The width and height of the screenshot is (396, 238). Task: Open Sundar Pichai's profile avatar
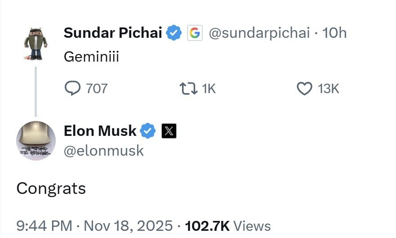click(36, 44)
